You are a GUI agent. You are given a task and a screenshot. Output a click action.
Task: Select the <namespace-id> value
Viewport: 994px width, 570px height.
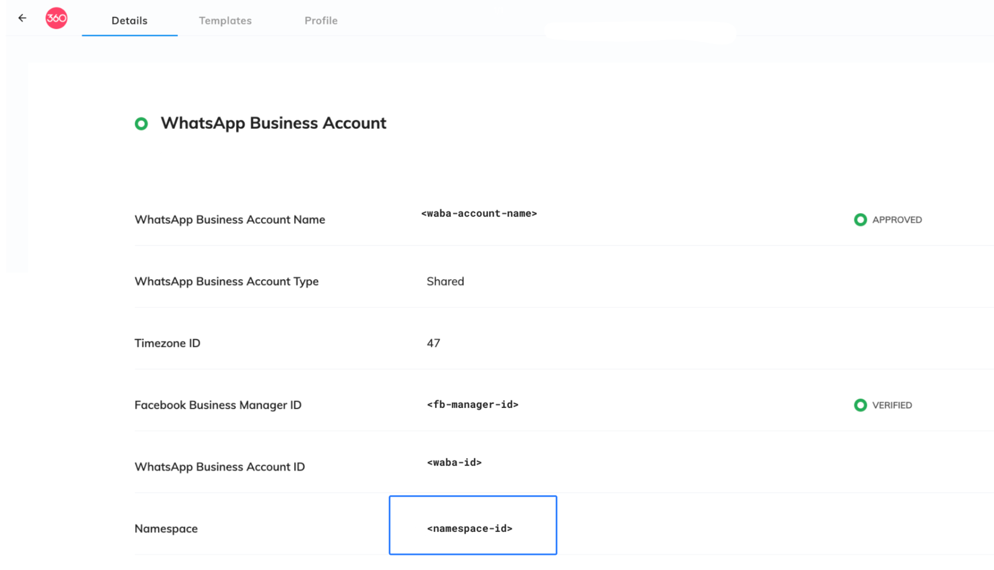click(470, 529)
